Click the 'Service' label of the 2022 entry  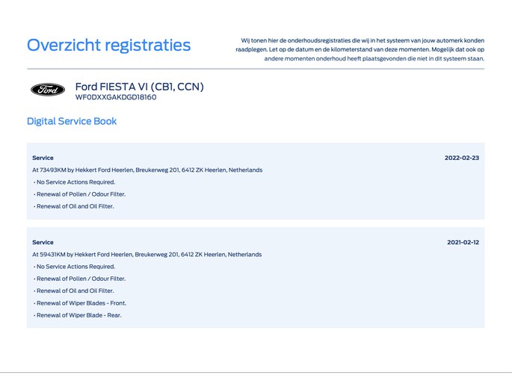(43, 158)
